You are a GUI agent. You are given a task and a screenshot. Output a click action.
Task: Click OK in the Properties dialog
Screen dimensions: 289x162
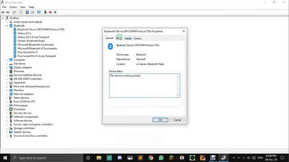[160, 120]
